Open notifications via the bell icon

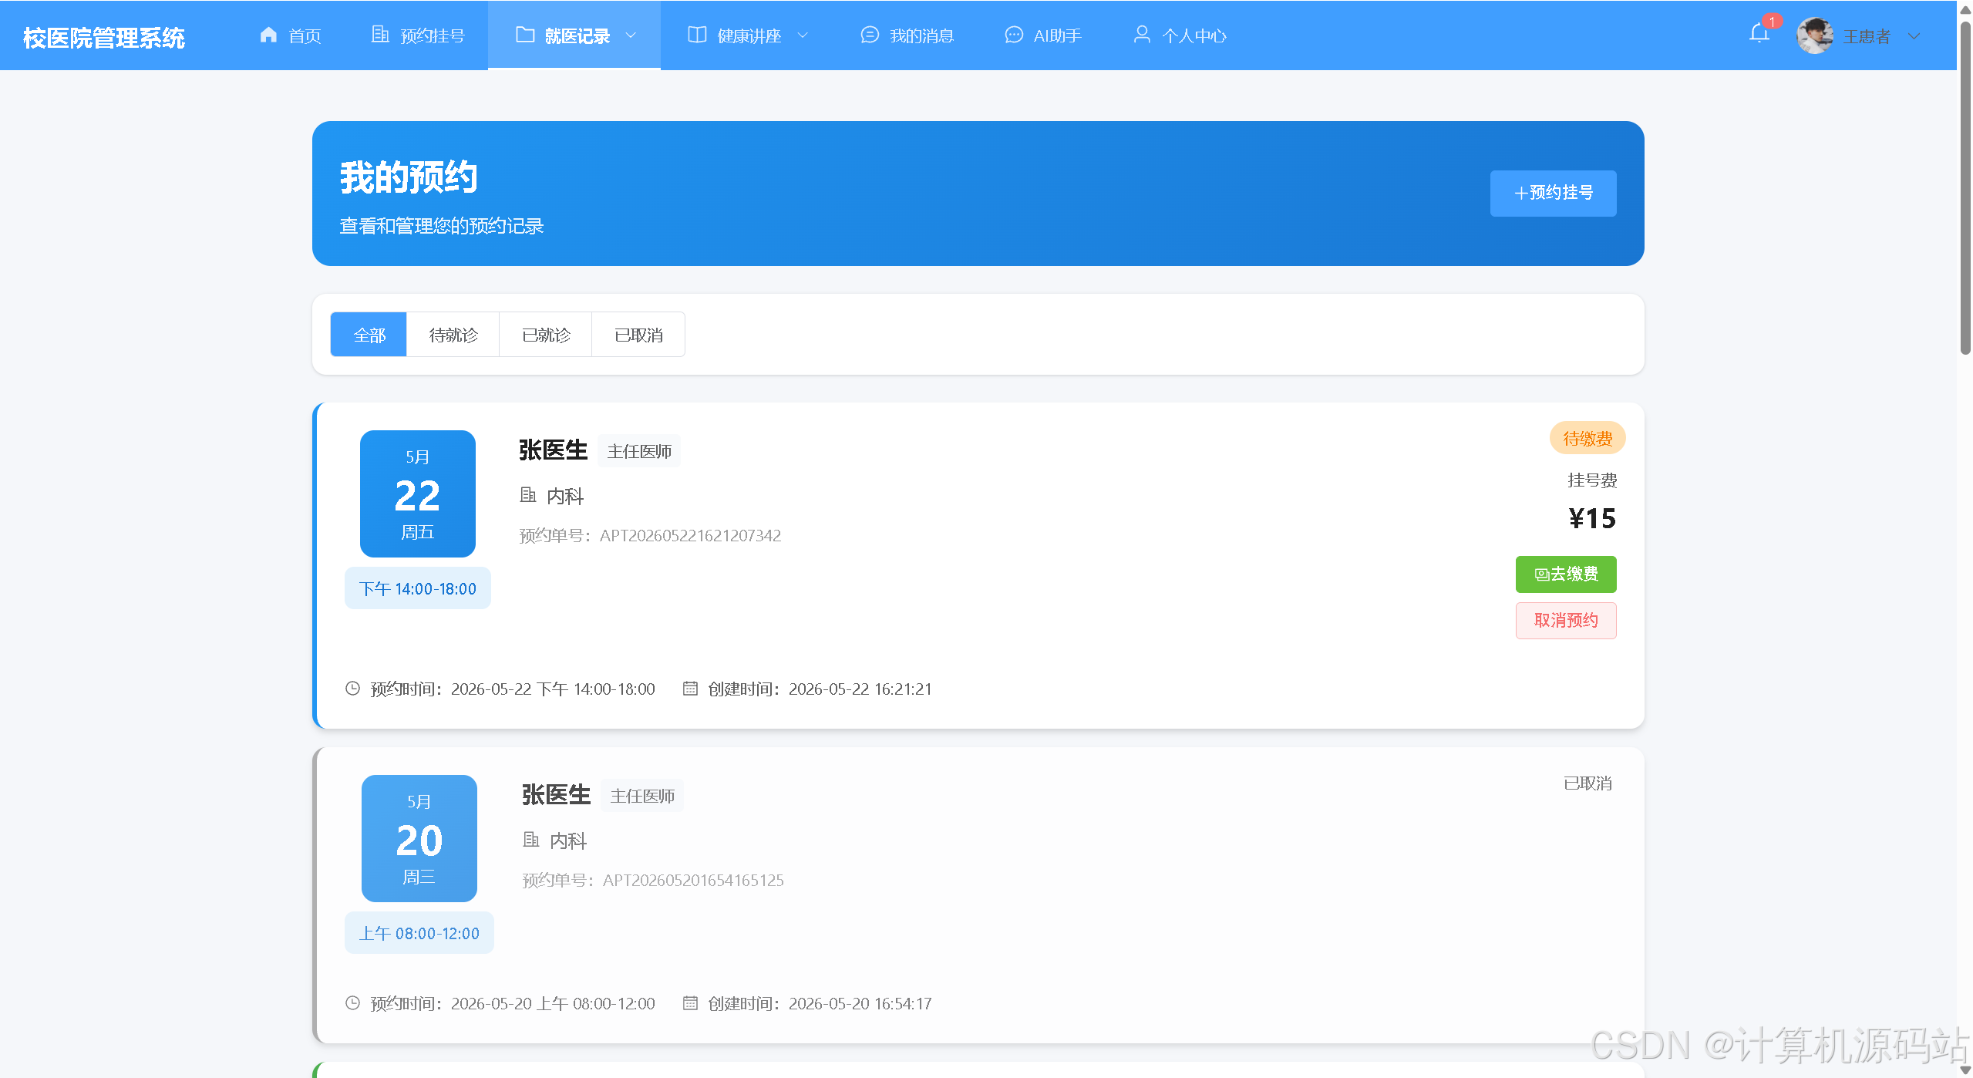pyautogui.click(x=1759, y=34)
